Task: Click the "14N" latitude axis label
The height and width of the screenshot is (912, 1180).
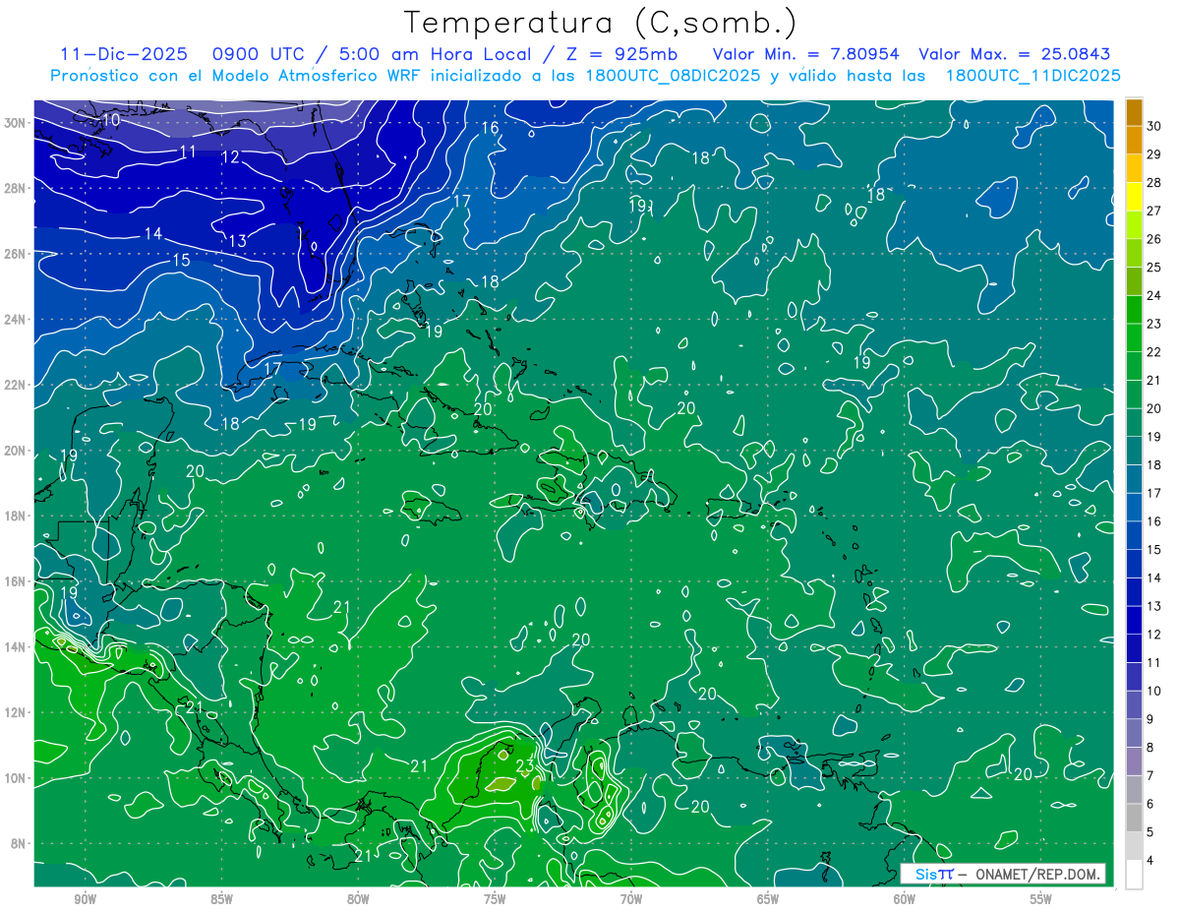Action: point(15,646)
